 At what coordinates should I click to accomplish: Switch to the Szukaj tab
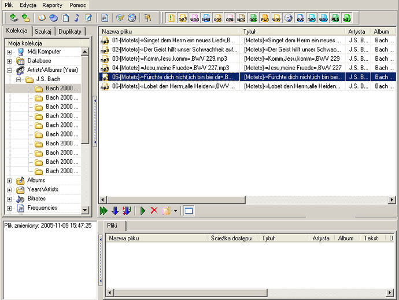click(x=43, y=31)
